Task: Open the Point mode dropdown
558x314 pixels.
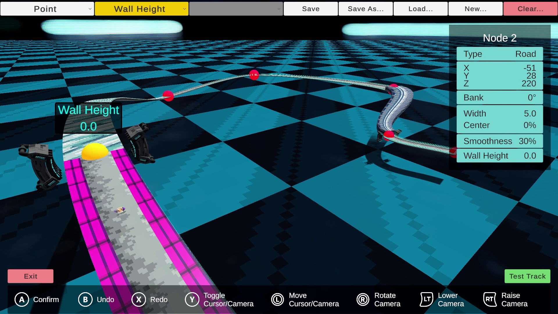Action: coord(47,9)
